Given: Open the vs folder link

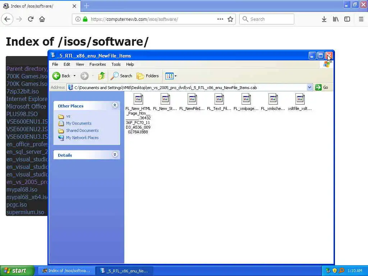Looking at the screenshot, I should (68, 116).
